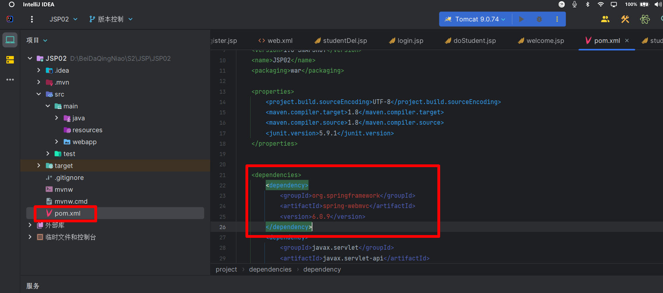The height and width of the screenshot is (293, 663).
Task: Collapse the src folder
Action: coord(38,94)
